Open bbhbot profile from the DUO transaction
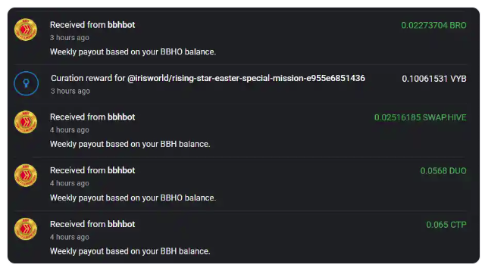This screenshot has width=485, height=277. click(121, 170)
